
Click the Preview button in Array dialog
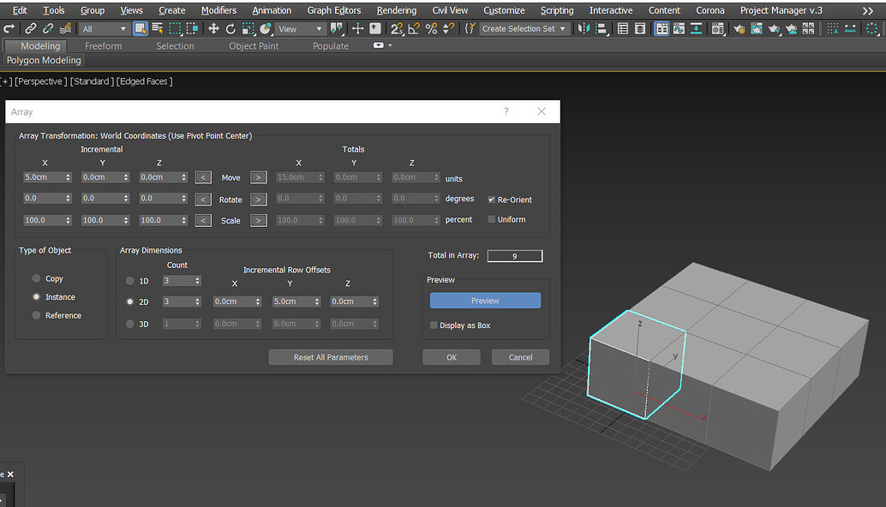point(485,300)
